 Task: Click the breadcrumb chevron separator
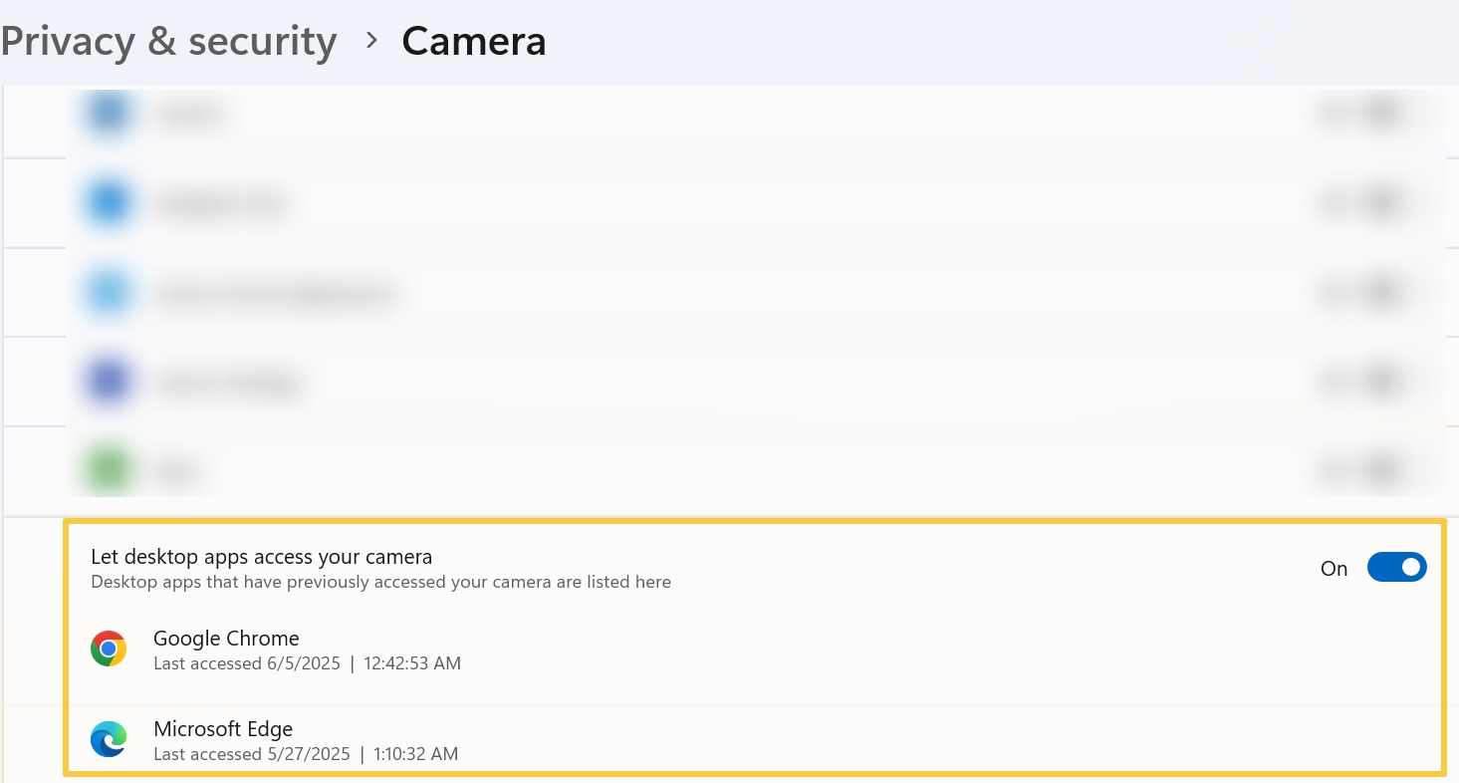click(x=370, y=41)
